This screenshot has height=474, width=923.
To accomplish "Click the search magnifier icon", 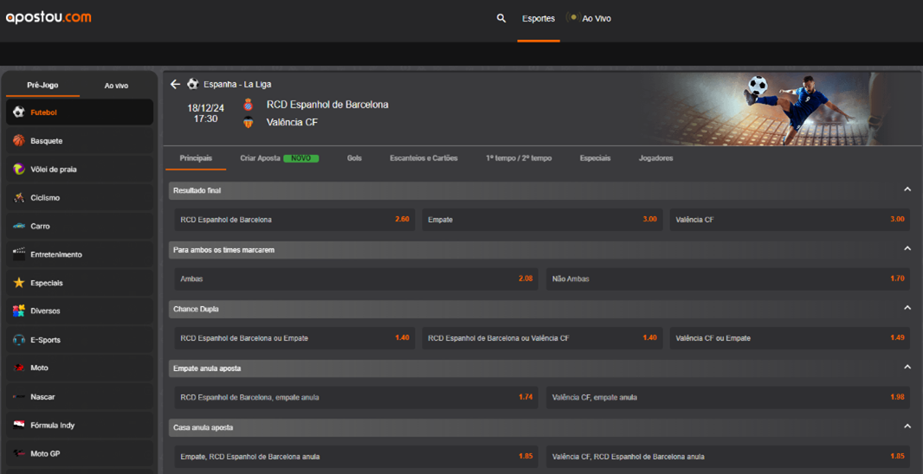I will point(500,18).
